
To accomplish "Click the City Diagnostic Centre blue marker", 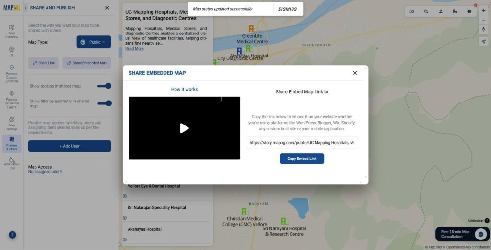I will (240, 51).
